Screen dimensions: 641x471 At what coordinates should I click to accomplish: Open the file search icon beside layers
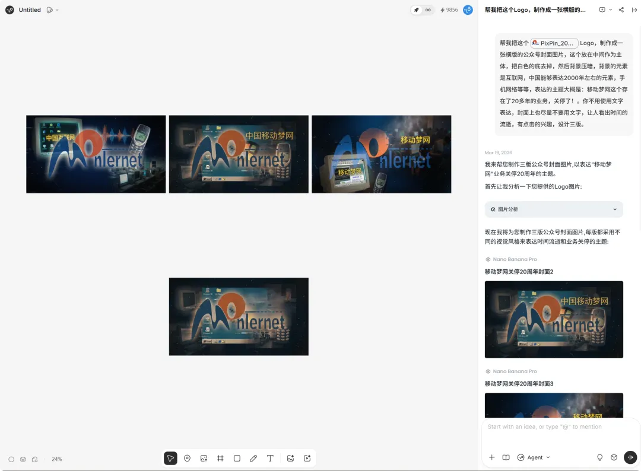pos(35,459)
